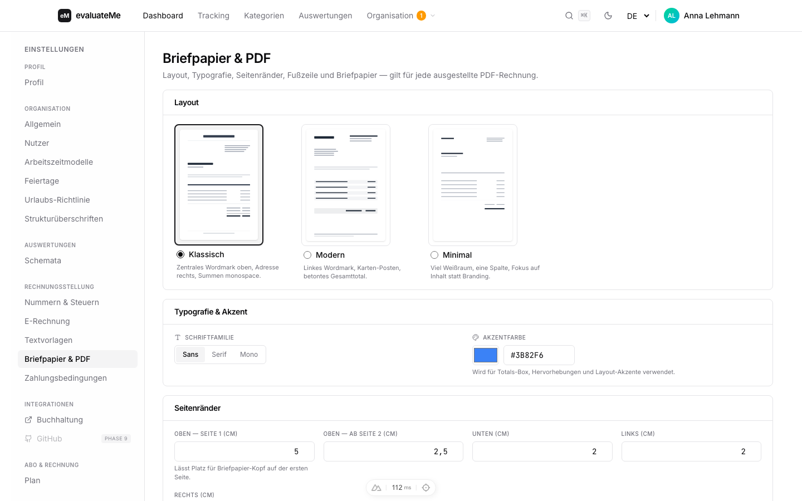Click the Schriftfamilie type icon
Screen dimensions: 802x501
178,337
